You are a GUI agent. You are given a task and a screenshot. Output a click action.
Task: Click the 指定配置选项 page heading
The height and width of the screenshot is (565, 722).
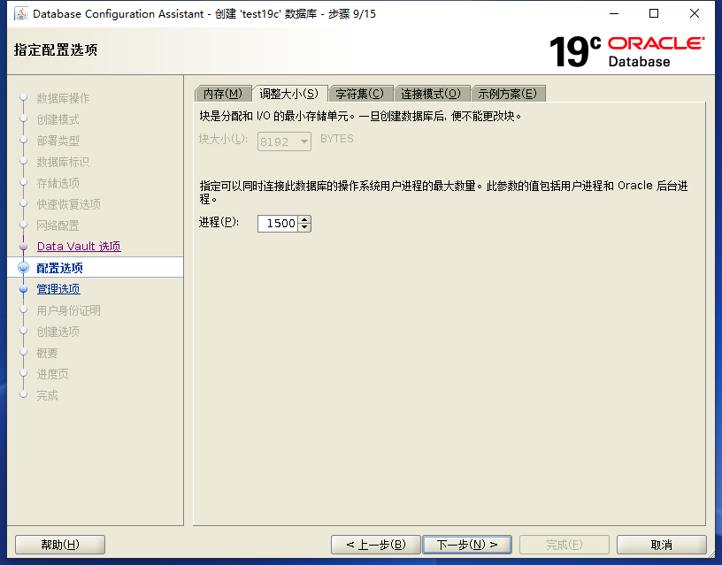[x=56, y=50]
